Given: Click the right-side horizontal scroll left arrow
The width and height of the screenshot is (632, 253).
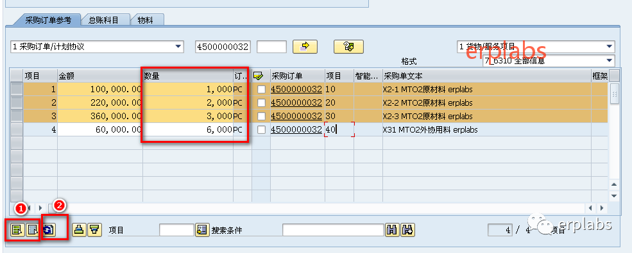Looking at the screenshot, I should pos(591,208).
